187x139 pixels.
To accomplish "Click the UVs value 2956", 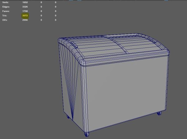I will pyautogui.click(x=25, y=20).
